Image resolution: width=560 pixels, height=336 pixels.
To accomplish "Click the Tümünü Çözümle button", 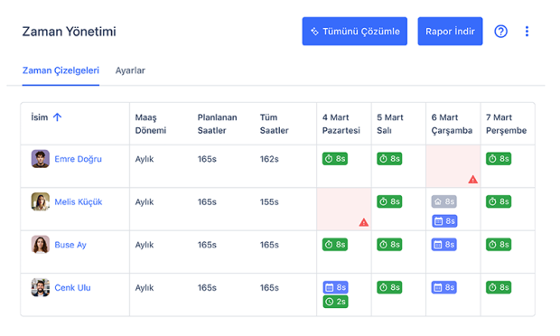I will [355, 32].
